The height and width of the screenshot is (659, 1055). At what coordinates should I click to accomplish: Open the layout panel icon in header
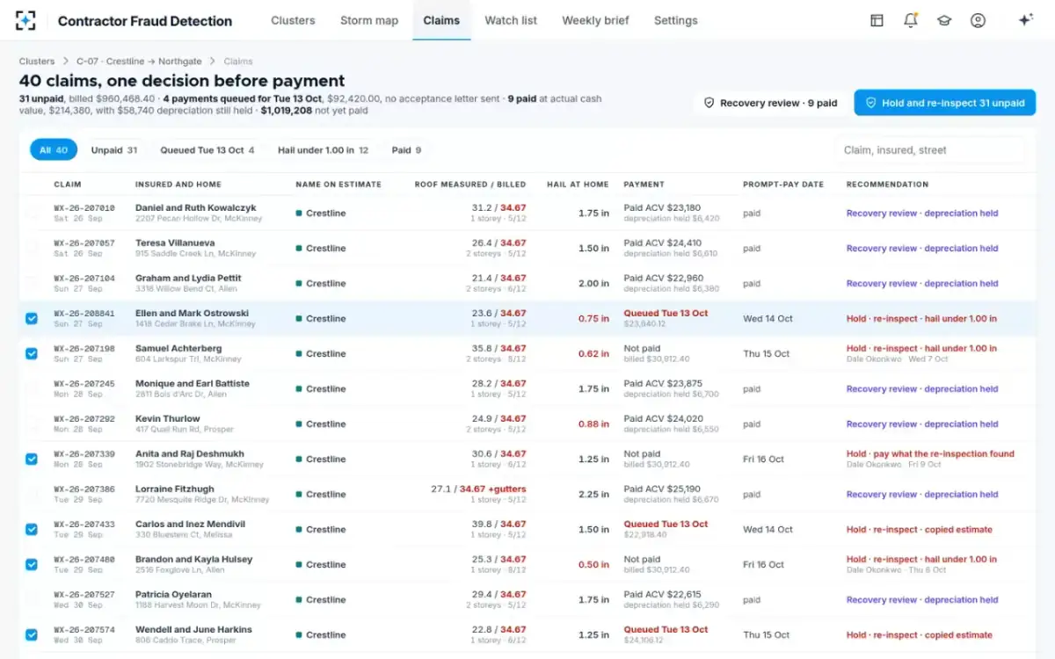(x=877, y=20)
